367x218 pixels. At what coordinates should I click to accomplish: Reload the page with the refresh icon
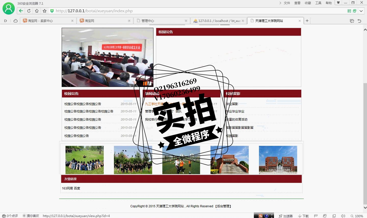click(29, 11)
